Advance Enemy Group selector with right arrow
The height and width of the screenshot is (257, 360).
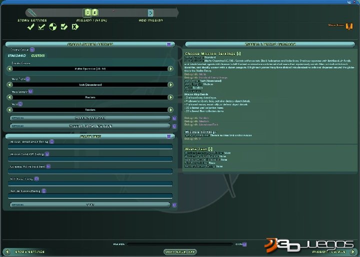click(x=170, y=69)
